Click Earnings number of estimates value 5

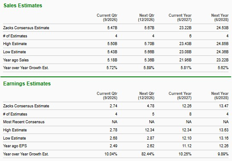(153, 114)
